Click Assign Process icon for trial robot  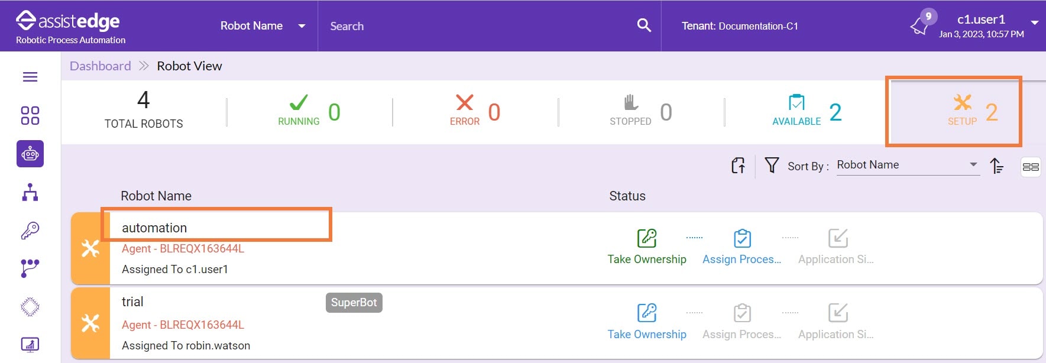tap(742, 313)
